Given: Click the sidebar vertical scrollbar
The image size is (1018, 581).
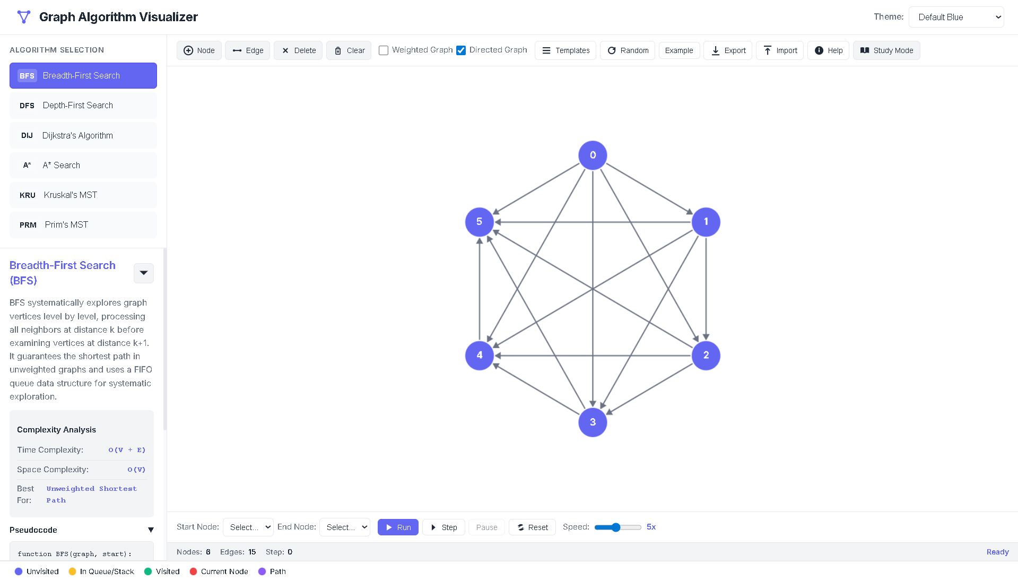Looking at the screenshot, I should 165,340.
